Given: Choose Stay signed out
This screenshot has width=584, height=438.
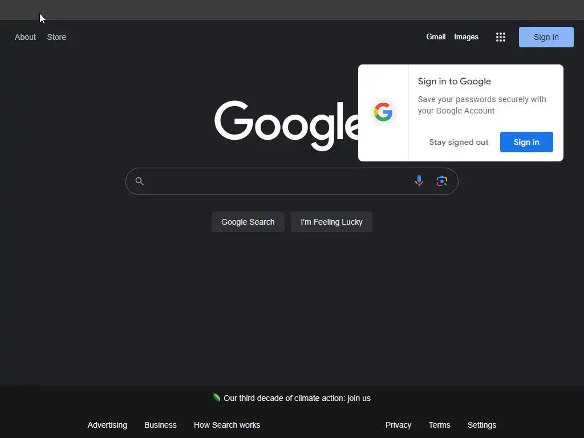Looking at the screenshot, I should (459, 142).
